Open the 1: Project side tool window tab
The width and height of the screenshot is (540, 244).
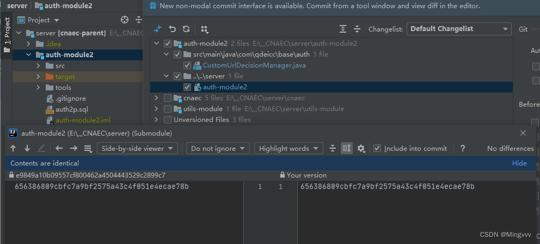(x=7, y=35)
